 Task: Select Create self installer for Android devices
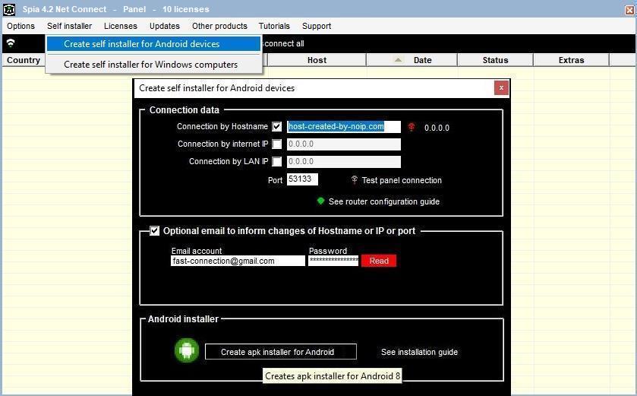point(153,44)
